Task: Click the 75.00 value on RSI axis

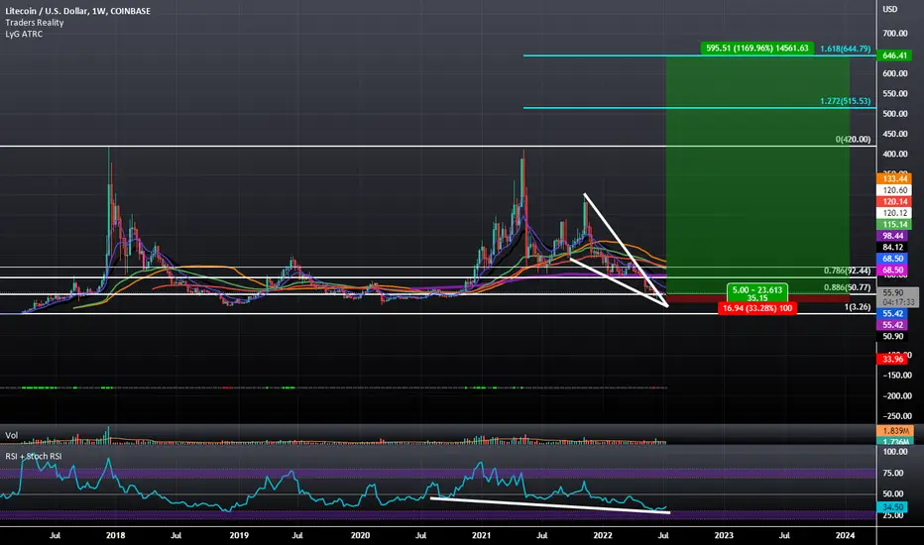Action: (895, 473)
